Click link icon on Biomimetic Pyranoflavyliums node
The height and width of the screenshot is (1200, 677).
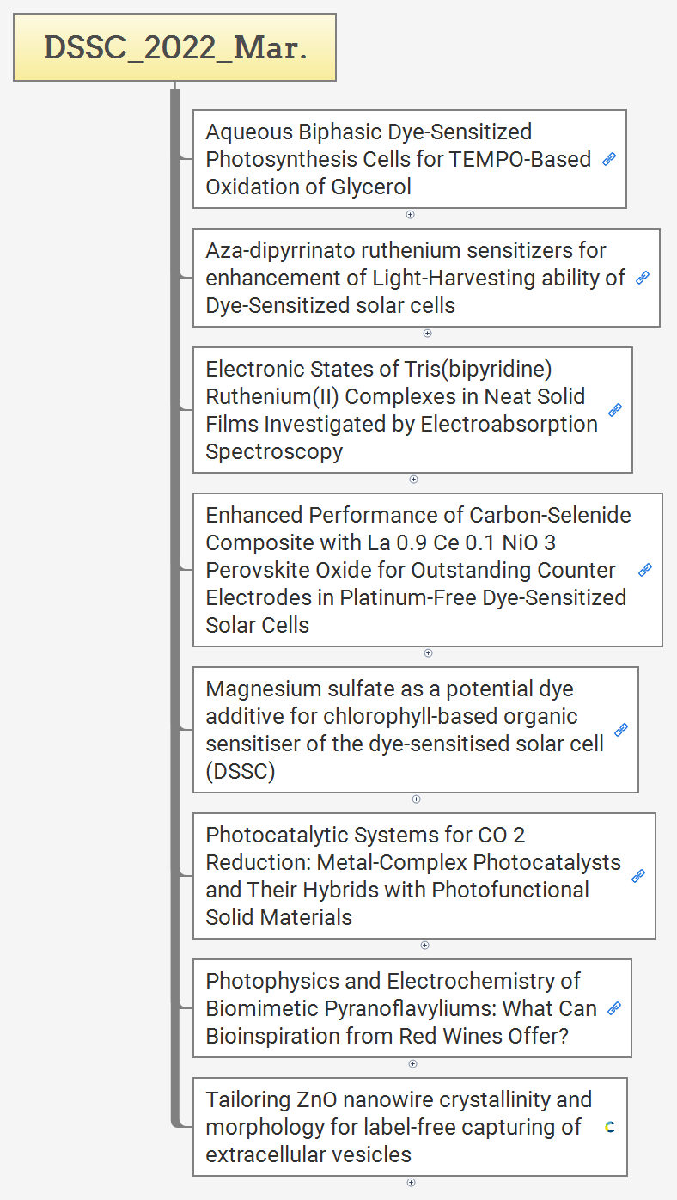coord(614,1008)
